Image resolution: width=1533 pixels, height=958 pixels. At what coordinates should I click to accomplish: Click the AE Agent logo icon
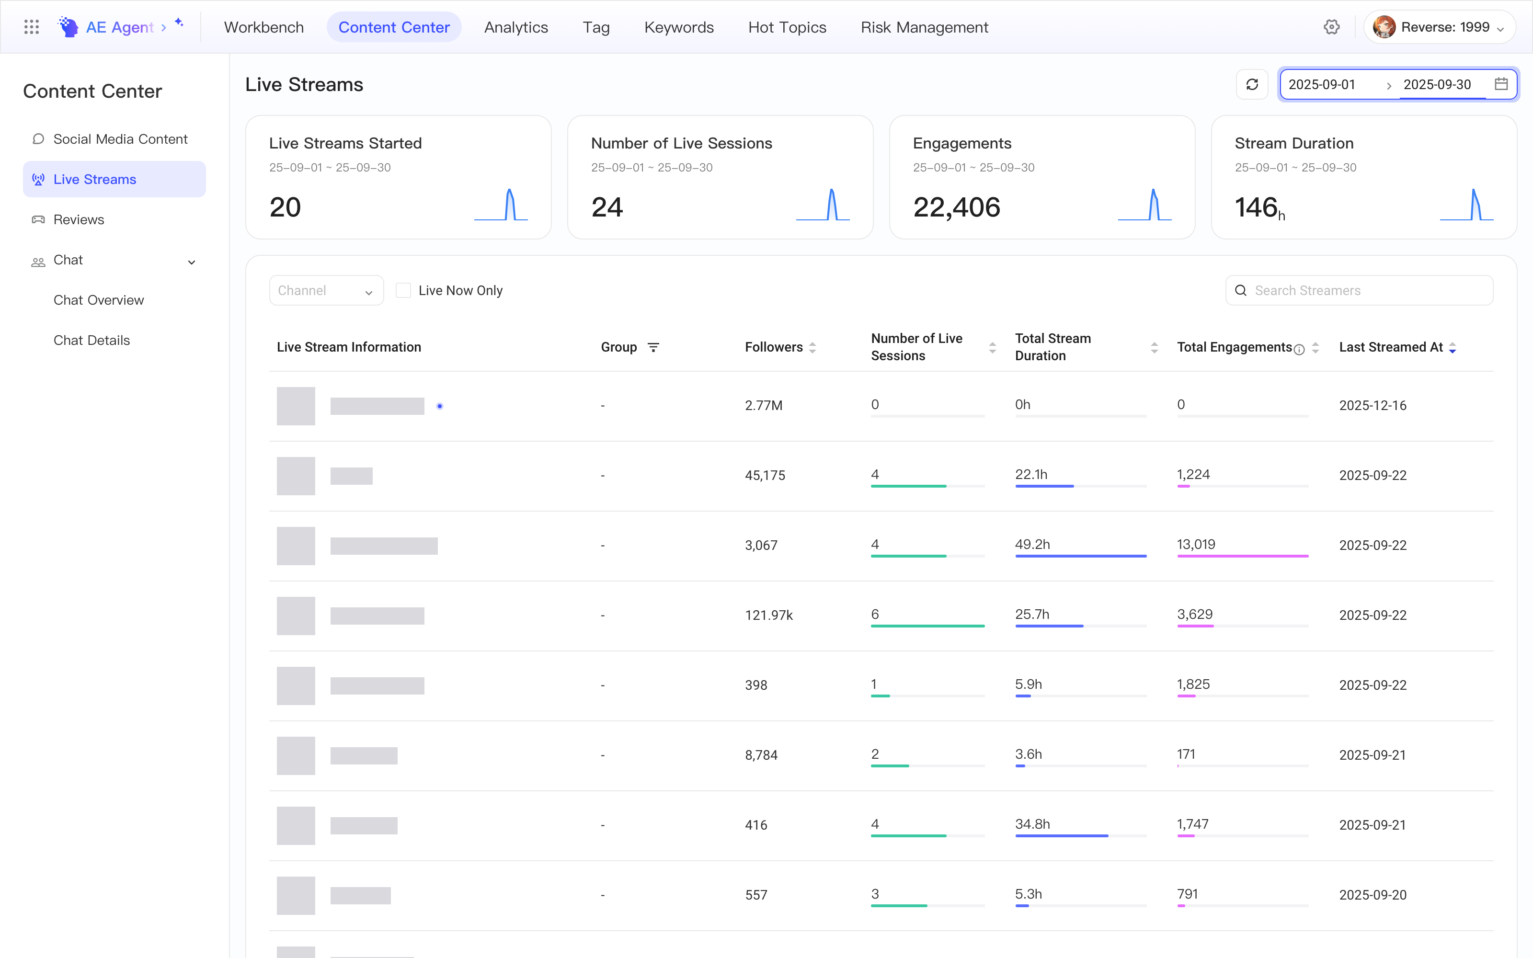click(68, 27)
